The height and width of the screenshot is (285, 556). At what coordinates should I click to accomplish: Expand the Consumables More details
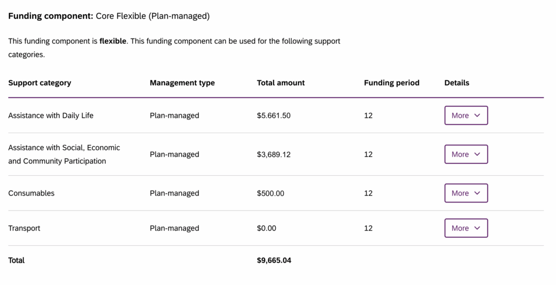466,193
